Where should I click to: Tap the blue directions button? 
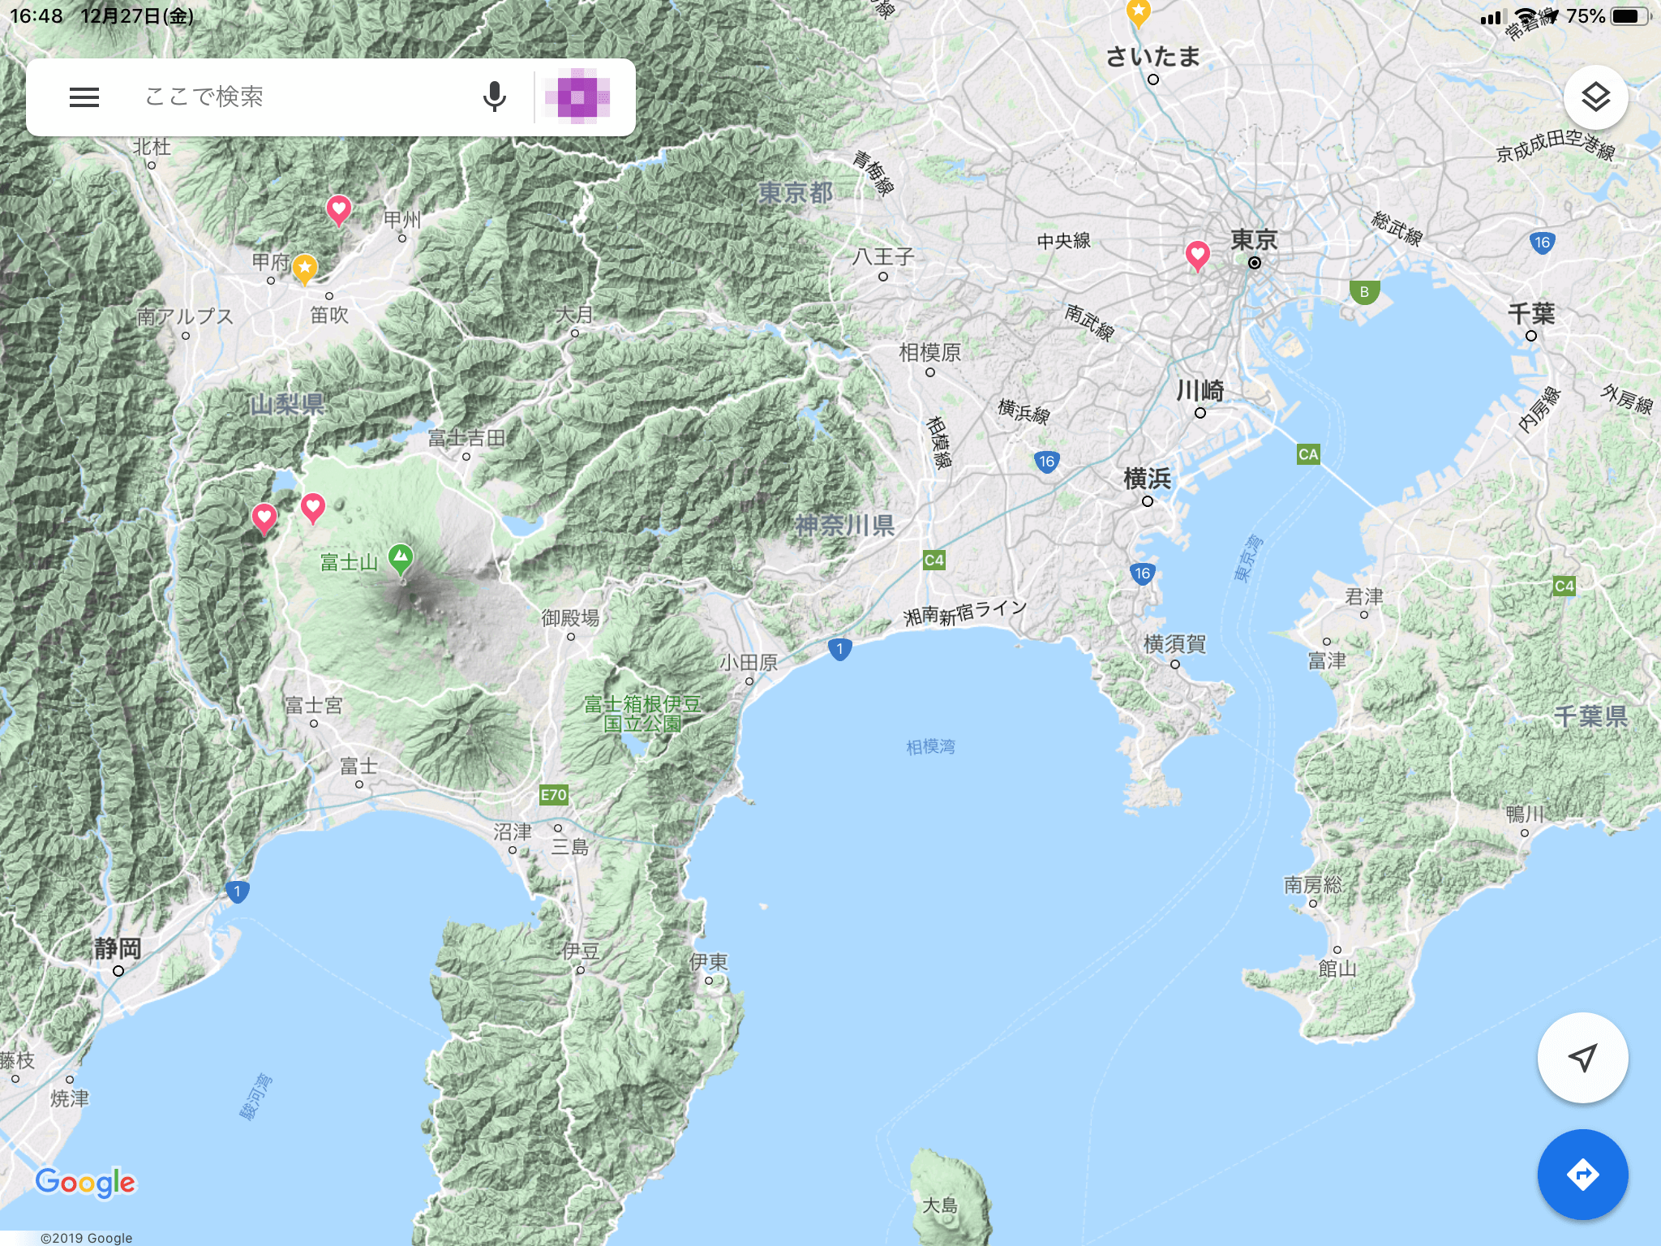1582,1174
